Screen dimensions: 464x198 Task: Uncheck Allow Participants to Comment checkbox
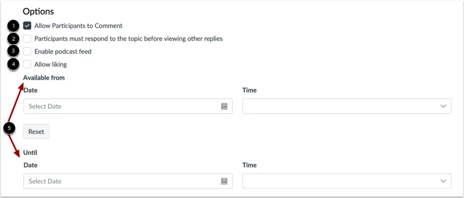27,25
